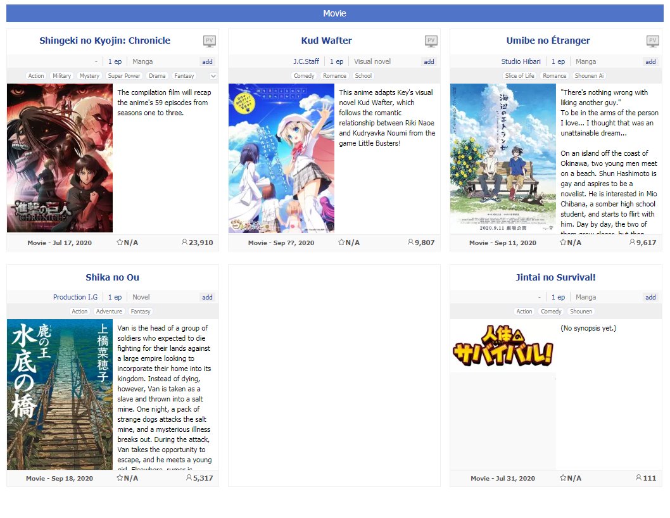This screenshot has height=518, width=670.
Task: Open the Jintai no Survival! logo image
Action: coord(503,346)
